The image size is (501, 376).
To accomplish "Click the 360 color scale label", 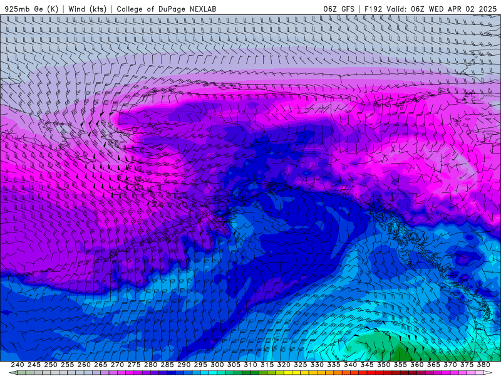I will tap(417, 365).
